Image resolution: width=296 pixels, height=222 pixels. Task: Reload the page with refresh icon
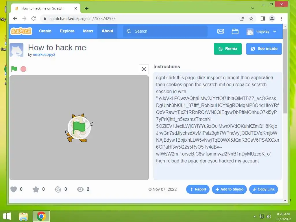[34, 18]
